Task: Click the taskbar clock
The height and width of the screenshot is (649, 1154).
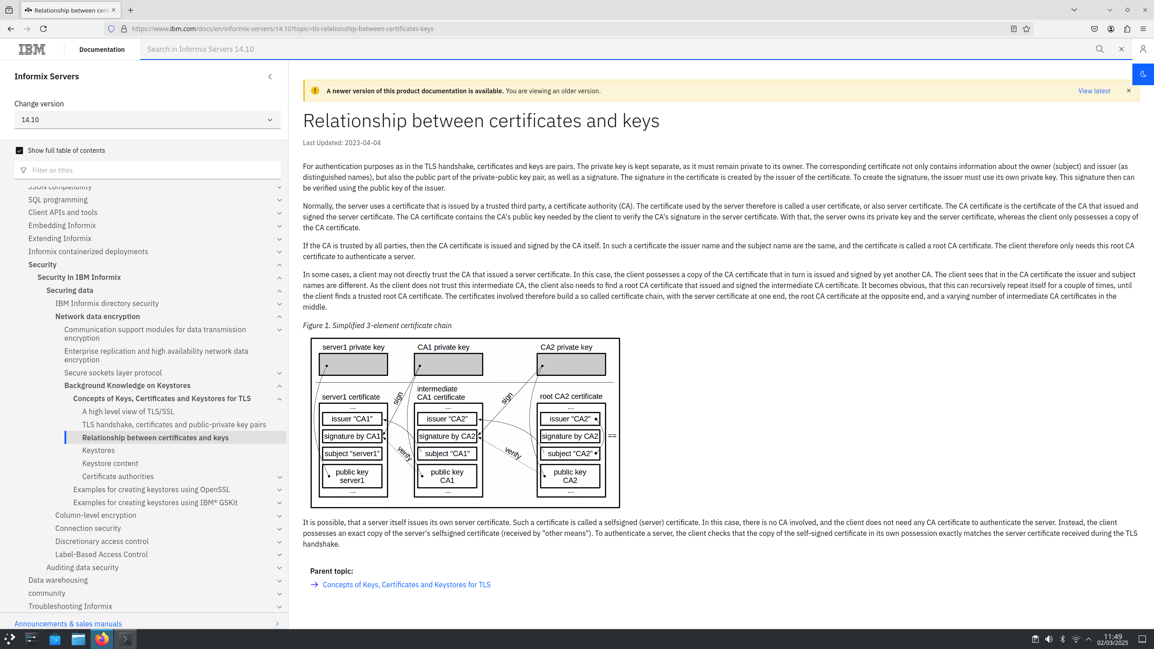Action: (1113, 639)
